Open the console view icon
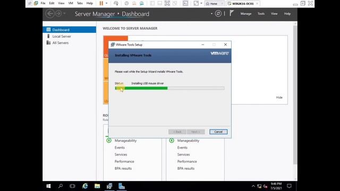Viewport: 340px width, 191px height. pyautogui.click(x=185, y=3)
